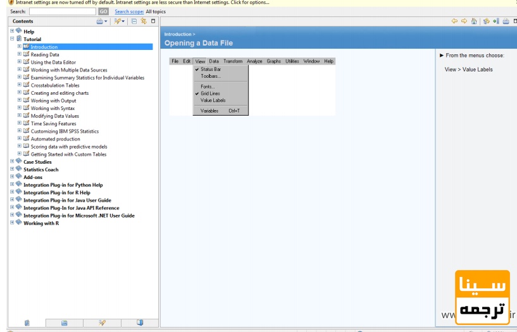This screenshot has height=332, width=517.
Task: Open the search topics dropdown arrow
Action: click(x=123, y=21)
